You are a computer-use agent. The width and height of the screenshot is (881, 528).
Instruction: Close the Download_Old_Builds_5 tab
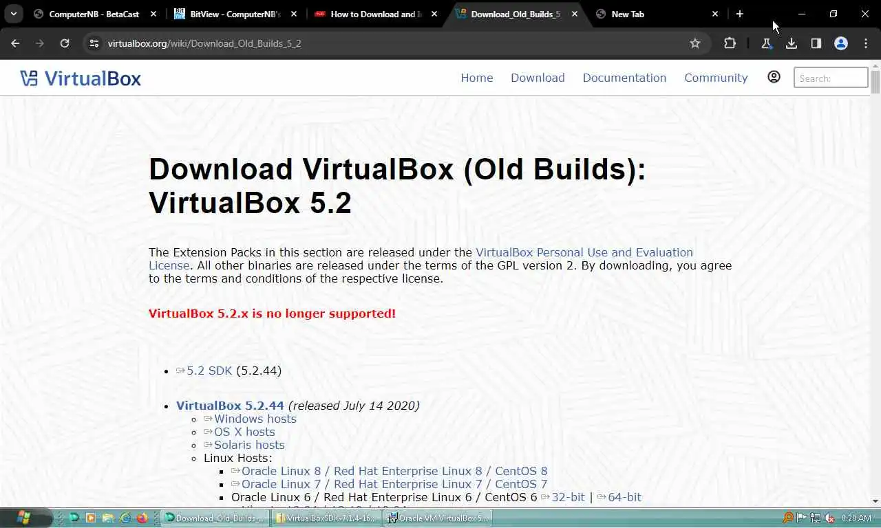pyautogui.click(x=574, y=14)
